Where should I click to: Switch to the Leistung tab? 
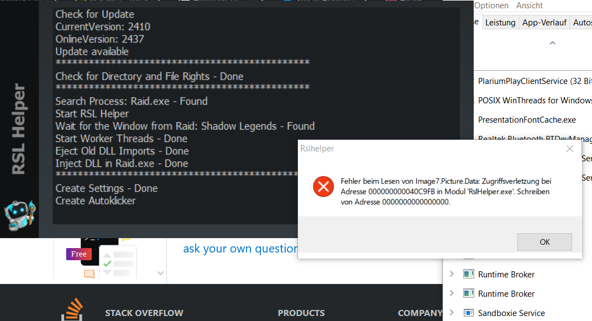(x=500, y=22)
